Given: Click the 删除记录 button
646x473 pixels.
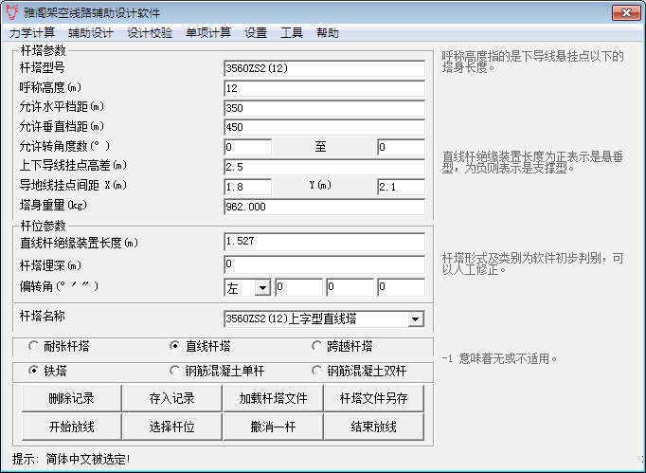Looking at the screenshot, I should point(71,397).
